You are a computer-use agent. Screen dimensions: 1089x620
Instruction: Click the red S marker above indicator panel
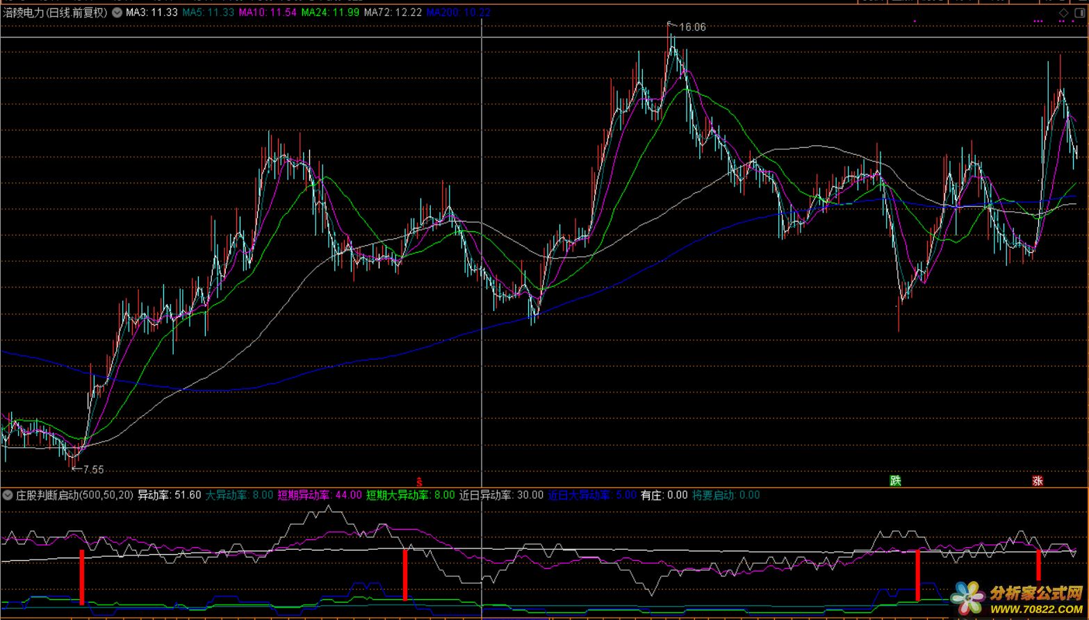[419, 481]
